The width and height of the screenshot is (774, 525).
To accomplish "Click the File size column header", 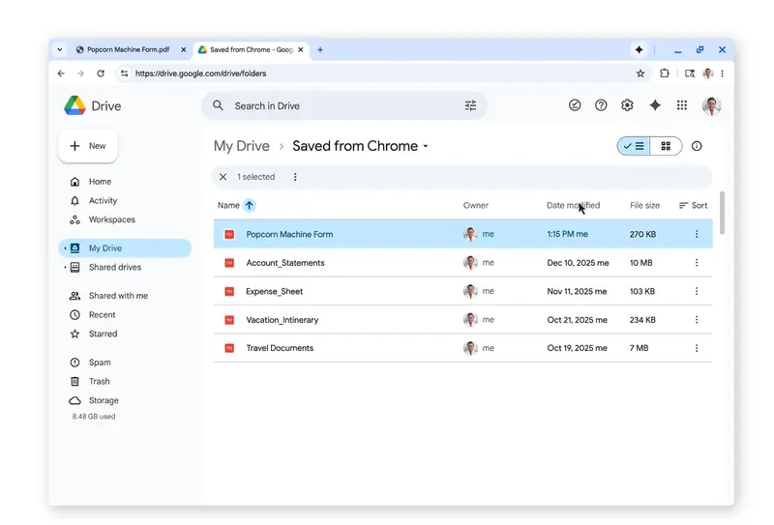I will (x=644, y=205).
